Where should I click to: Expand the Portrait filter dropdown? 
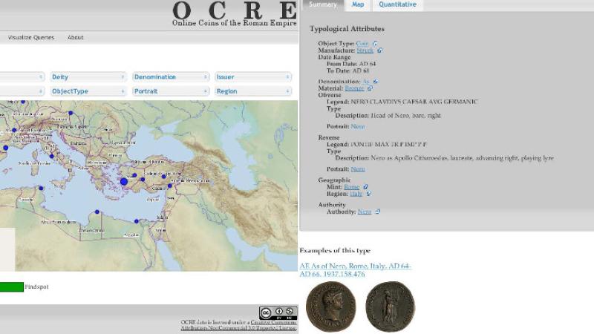(171, 91)
